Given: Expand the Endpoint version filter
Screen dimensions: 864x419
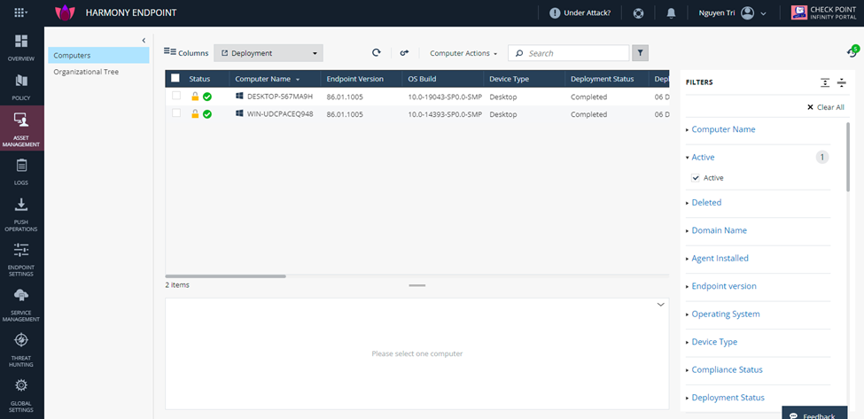Looking at the screenshot, I should (x=723, y=286).
